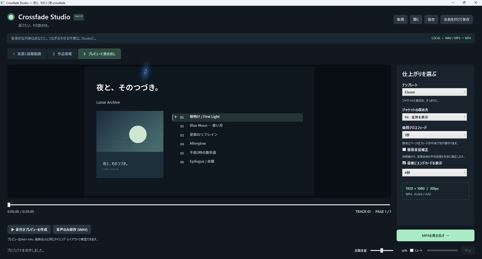The height and width of the screenshot is (259, 482).
Task: Select tab 3 プレビューと書き出し
Action: (x=99, y=54)
